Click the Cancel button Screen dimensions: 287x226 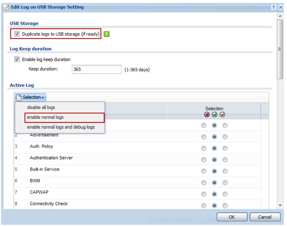265,217
